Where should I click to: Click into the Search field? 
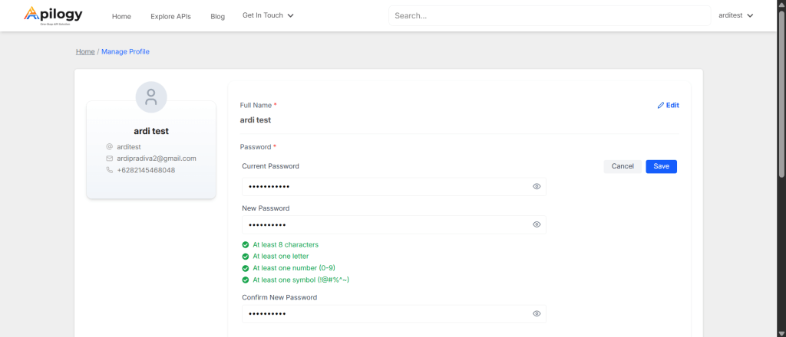[x=549, y=15]
